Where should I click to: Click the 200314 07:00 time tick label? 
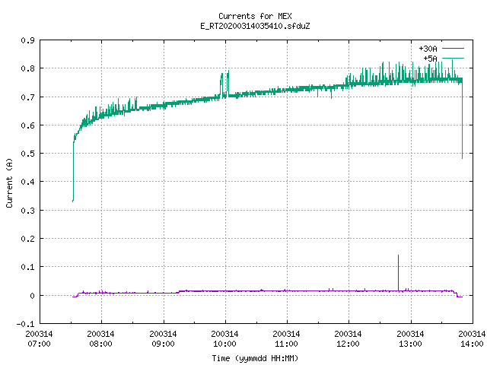point(39,338)
